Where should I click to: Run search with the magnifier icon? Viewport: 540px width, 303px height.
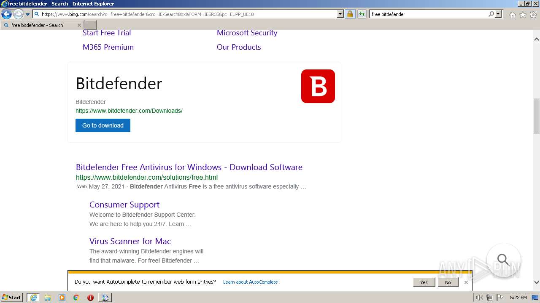491,14
